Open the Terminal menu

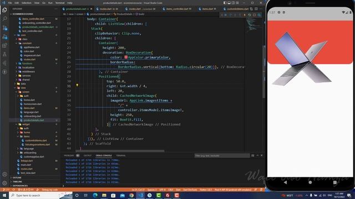[x=60, y=3]
